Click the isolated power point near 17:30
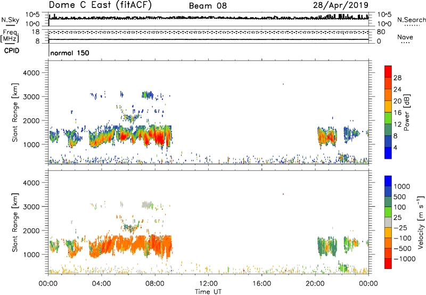 pos(283,84)
